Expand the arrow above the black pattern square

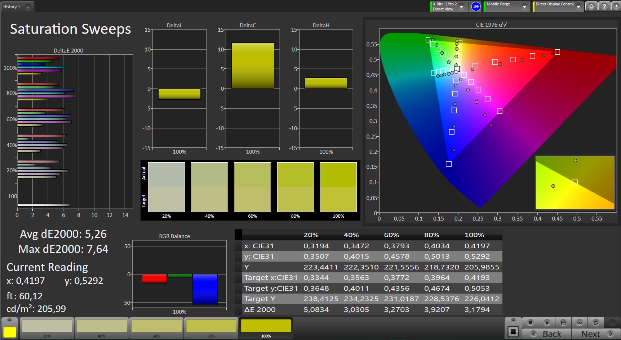[513, 320]
